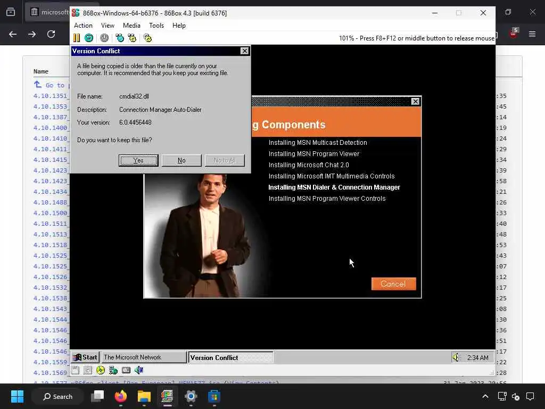Open the 86Box View menu
545x409 pixels.
tap(108, 26)
